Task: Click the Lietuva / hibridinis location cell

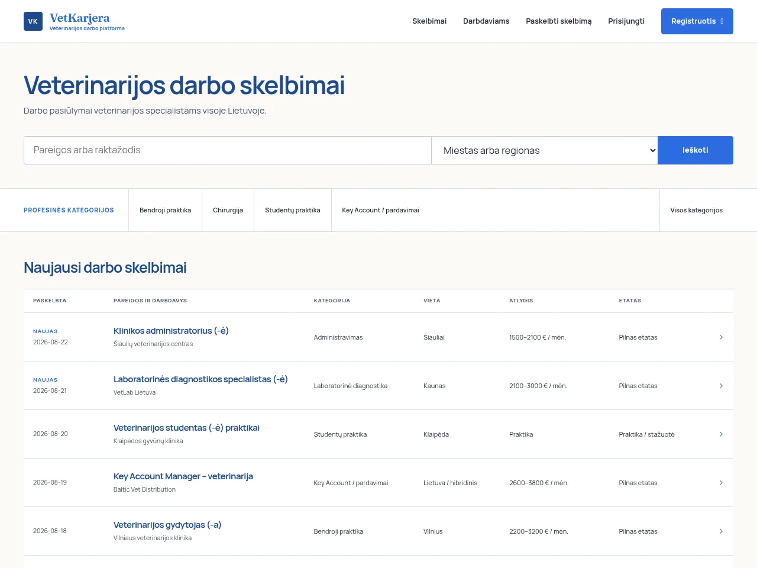Action: coord(450,483)
